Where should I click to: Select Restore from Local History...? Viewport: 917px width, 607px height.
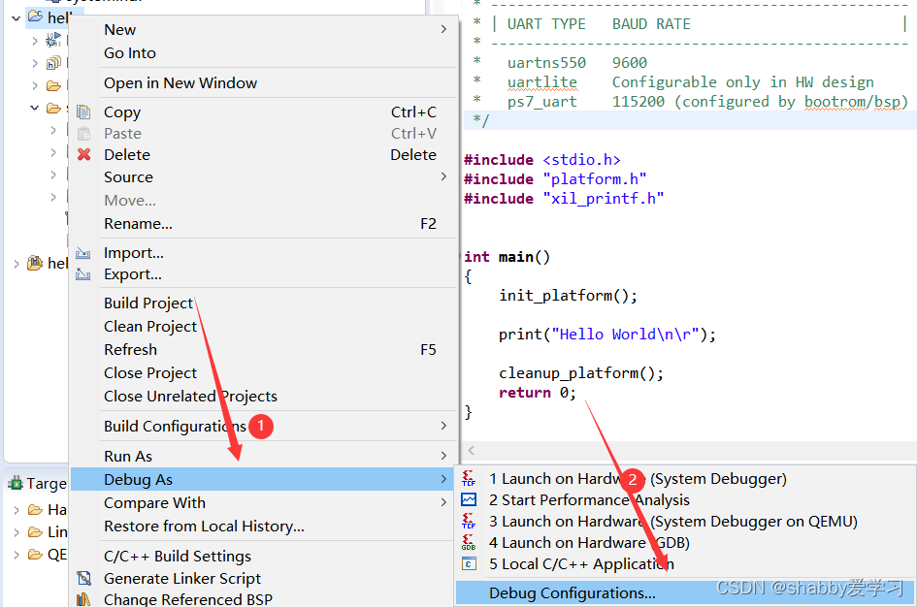coord(204,527)
